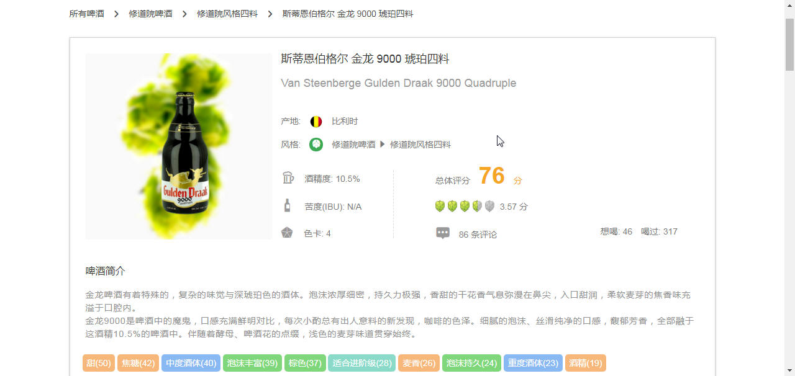The image size is (795, 376).
Task: Click the scrollbar down arrow
Action: click(789, 370)
